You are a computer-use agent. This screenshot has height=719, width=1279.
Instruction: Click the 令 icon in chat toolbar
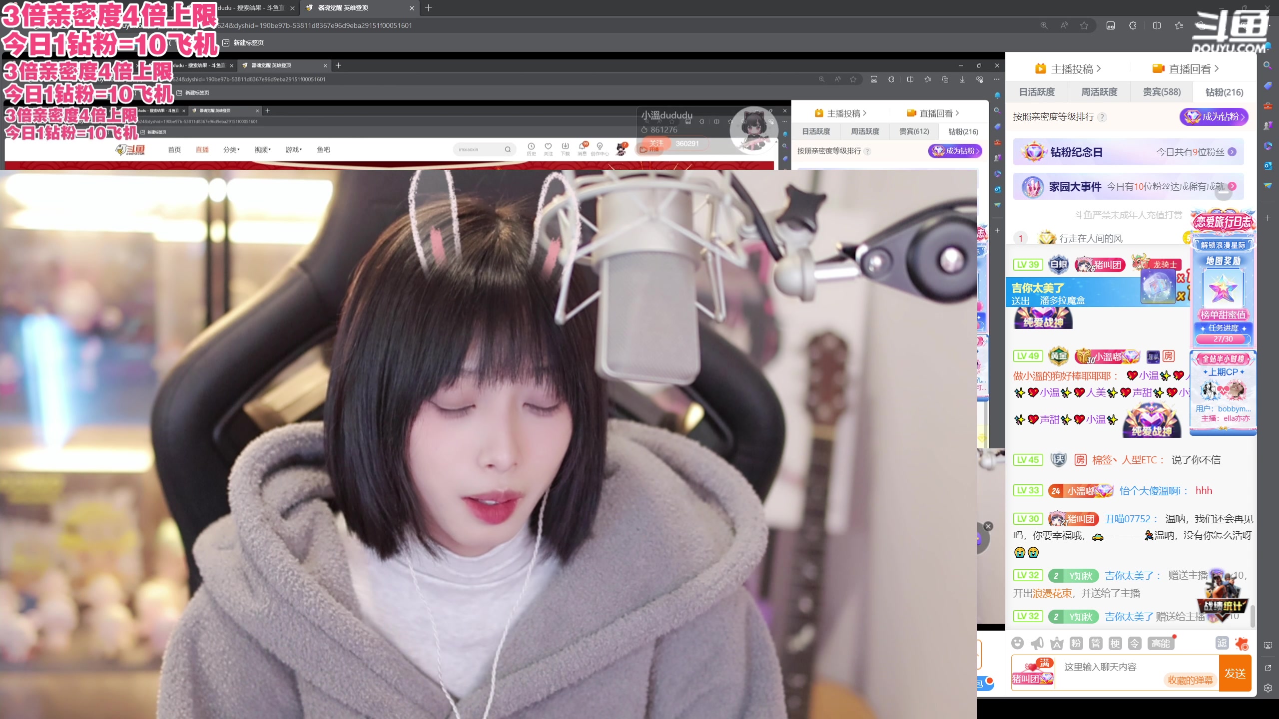click(x=1135, y=643)
